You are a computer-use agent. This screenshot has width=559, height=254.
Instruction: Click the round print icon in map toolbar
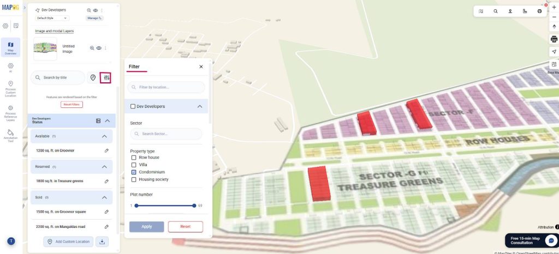tap(539, 11)
